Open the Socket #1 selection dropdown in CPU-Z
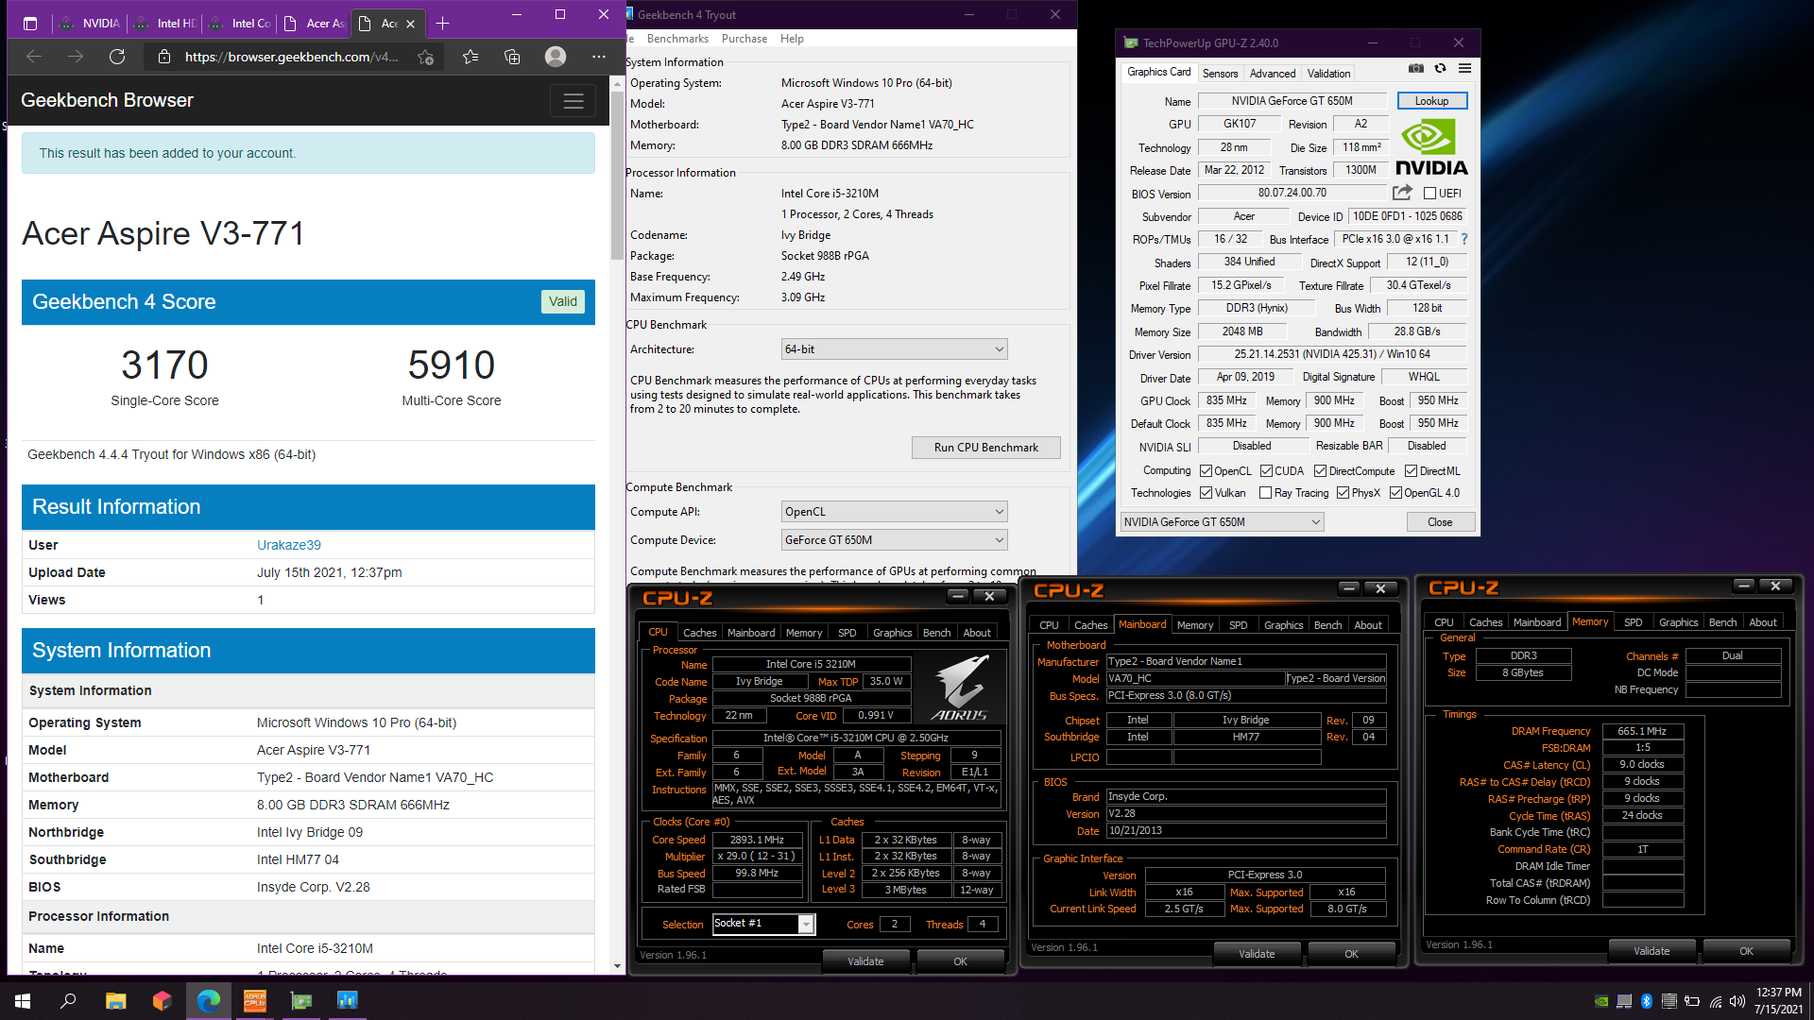The image size is (1814, 1020). pos(763,924)
